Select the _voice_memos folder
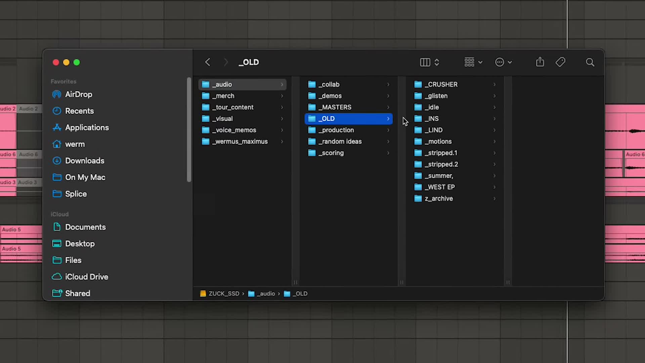645x363 pixels. coord(243,130)
